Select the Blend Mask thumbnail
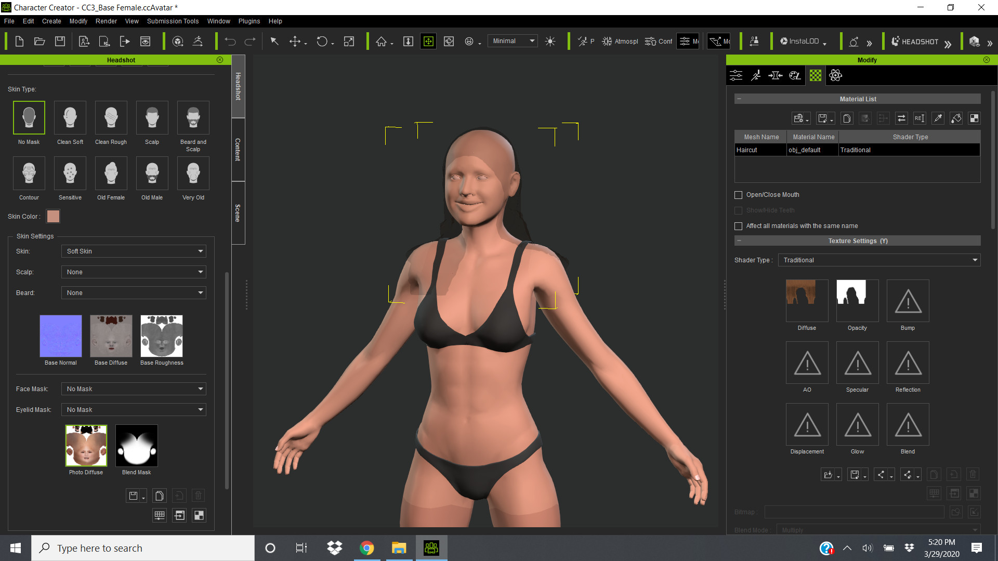 pos(137,446)
